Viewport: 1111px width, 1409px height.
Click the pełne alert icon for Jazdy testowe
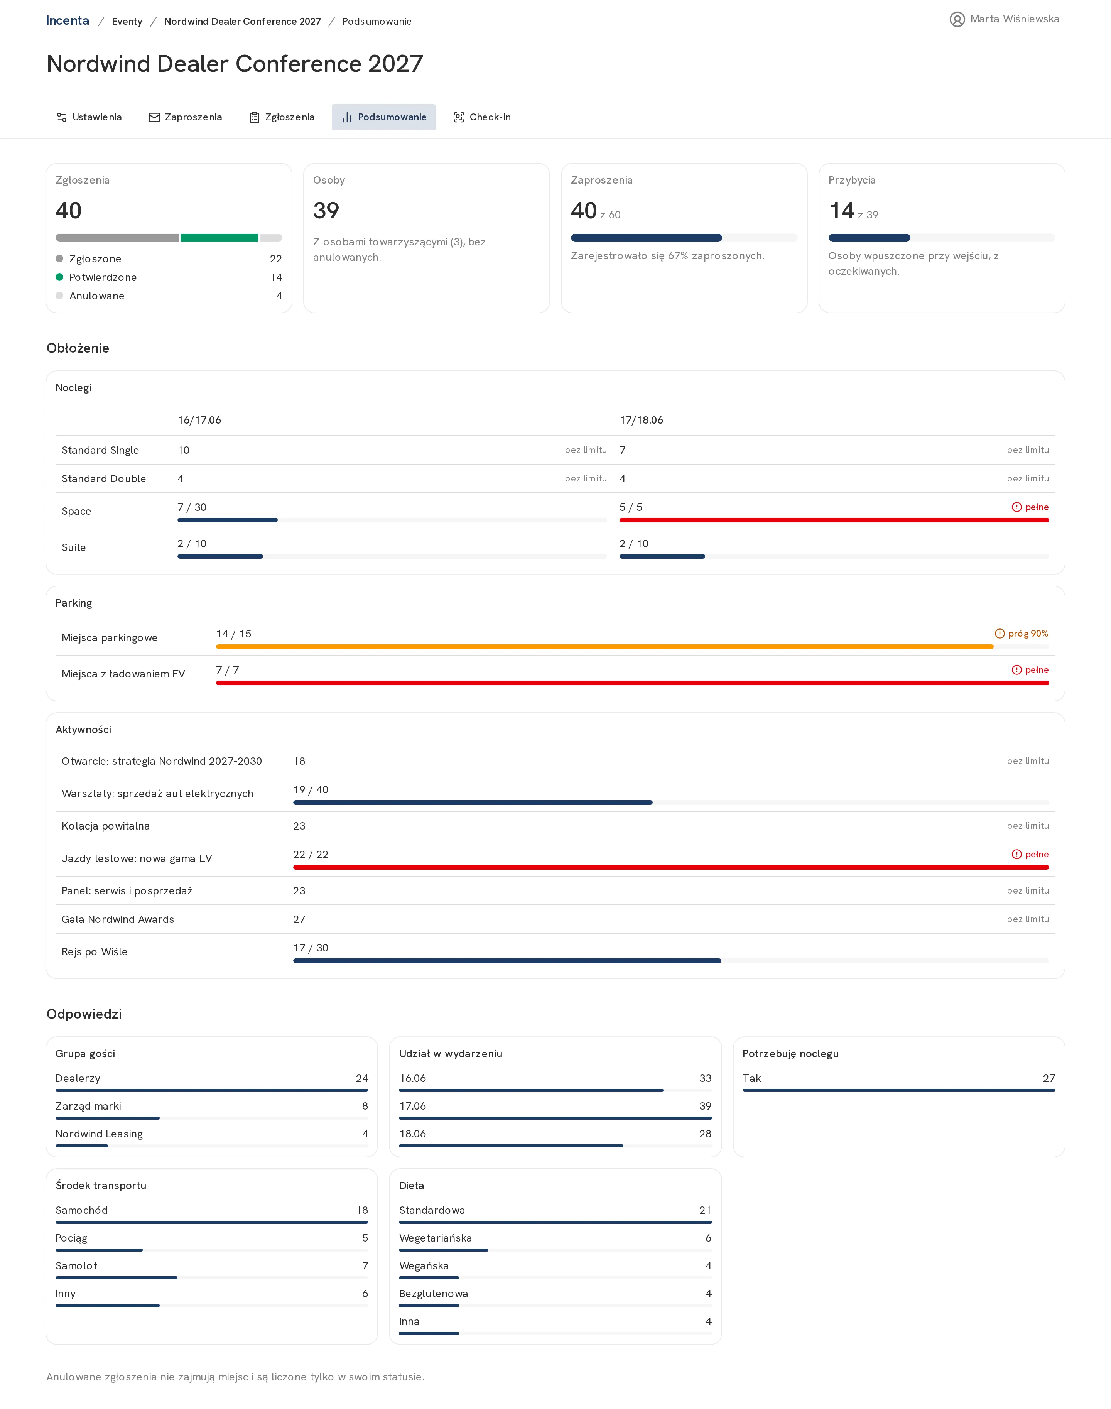tap(1017, 854)
